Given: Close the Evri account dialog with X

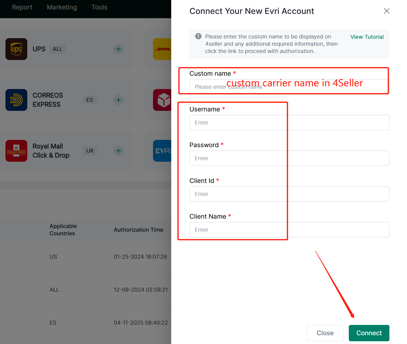Looking at the screenshot, I should (387, 11).
